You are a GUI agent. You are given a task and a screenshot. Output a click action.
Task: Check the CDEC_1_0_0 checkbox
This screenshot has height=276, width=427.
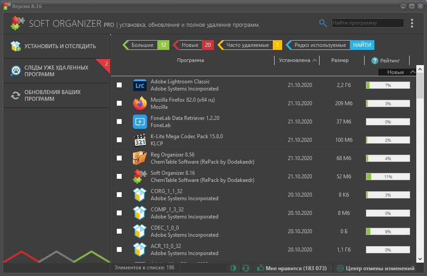pos(119,231)
